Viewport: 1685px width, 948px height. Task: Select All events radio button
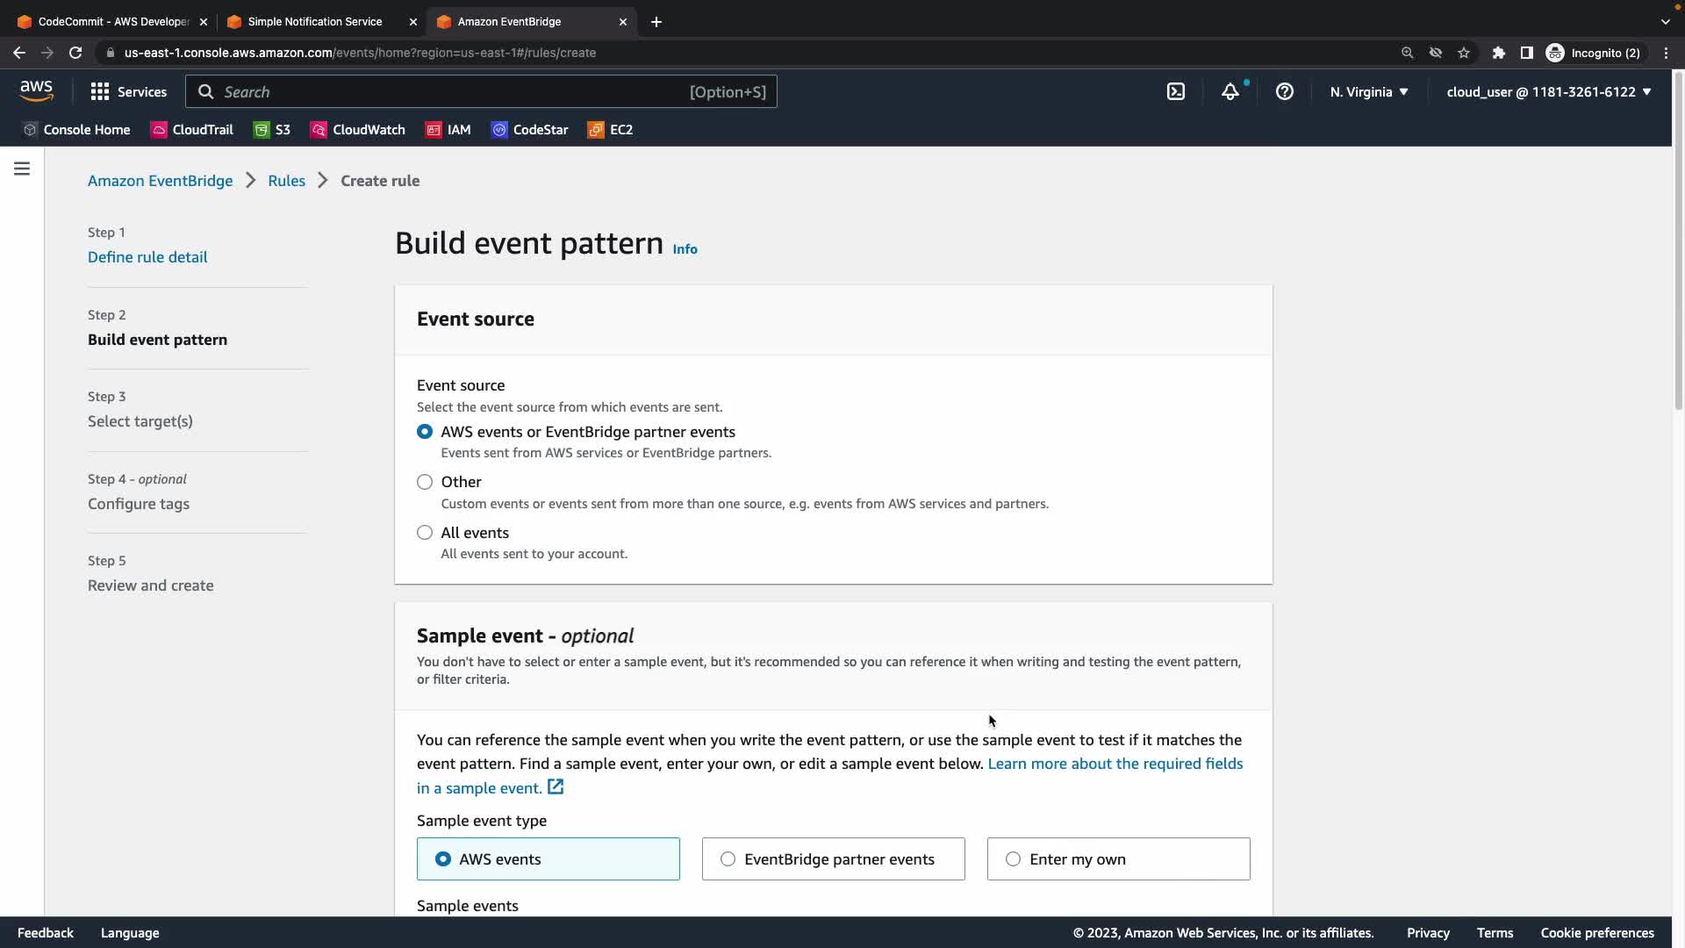click(425, 533)
